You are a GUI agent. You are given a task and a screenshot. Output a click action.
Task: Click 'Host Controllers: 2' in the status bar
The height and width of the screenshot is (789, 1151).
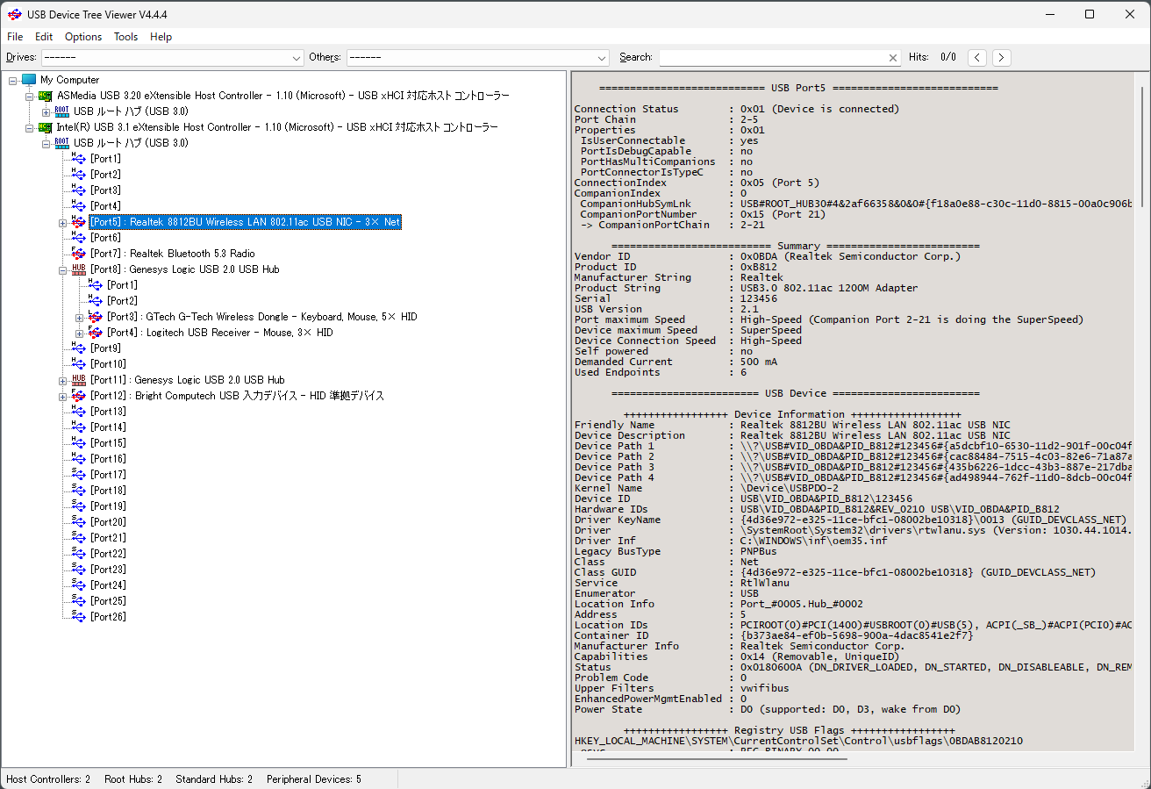click(x=48, y=779)
